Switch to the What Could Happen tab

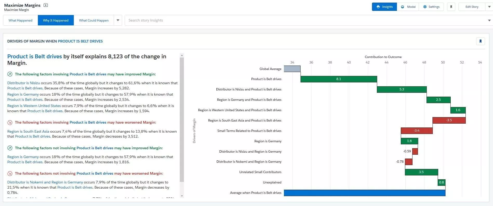coord(94,20)
